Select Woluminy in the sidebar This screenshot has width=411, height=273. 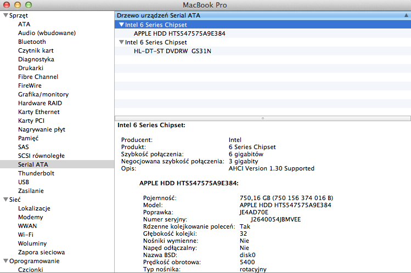point(32,244)
